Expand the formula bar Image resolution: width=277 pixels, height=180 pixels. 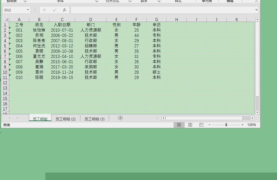tap(256, 10)
